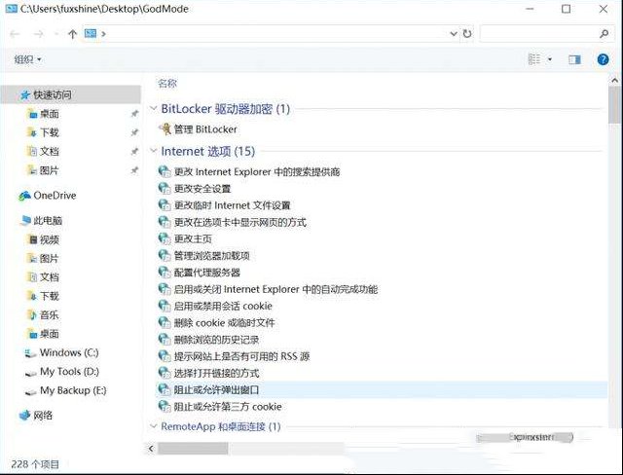Screen dimensions: 623x475
Task: Click icon for 删除浏览的历史记录
Action: 165,339
